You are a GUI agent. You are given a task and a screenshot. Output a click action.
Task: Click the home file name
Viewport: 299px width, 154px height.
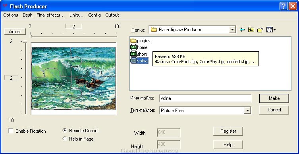click(x=142, y=47)
